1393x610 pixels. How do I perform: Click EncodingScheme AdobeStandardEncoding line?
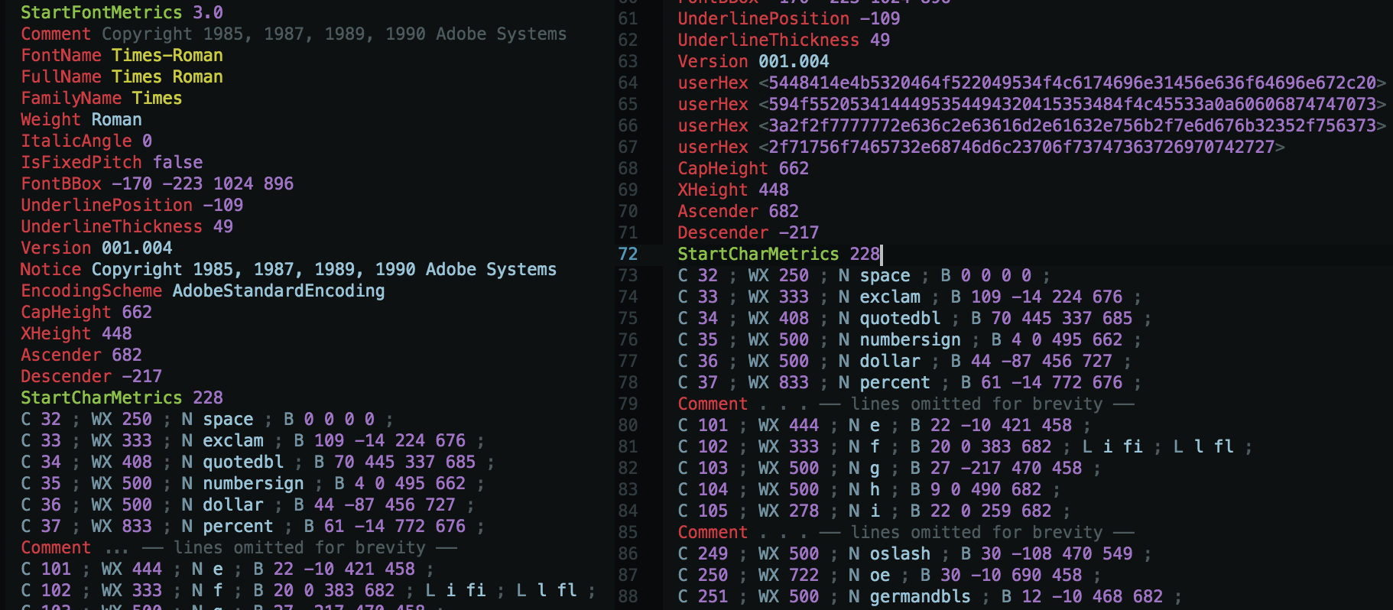coord(203,290)
